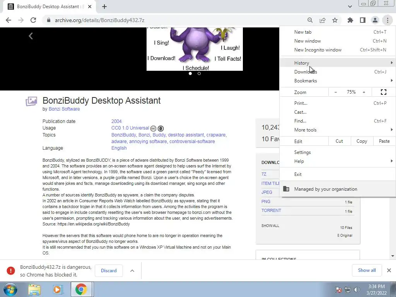Select the first carousel dot
Screen dimensions: 396x297
[x=190, y=73]
